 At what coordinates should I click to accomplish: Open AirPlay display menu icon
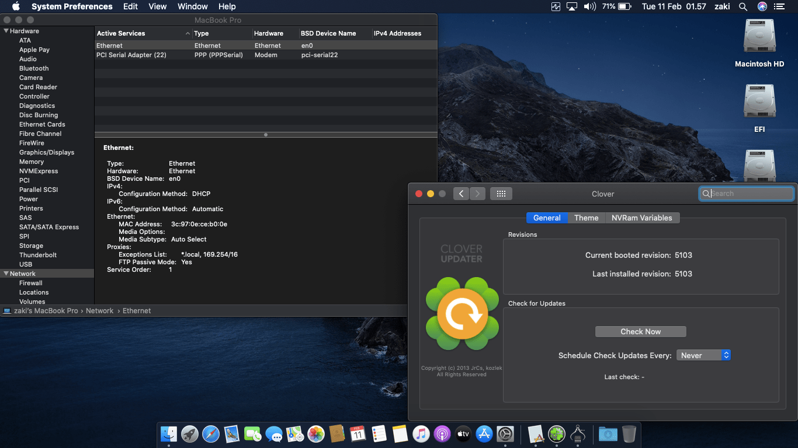point(572,6)
